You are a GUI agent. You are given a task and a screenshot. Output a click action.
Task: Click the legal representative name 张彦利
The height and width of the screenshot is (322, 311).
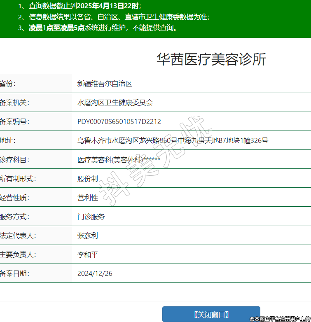click(x=88, y=236)
